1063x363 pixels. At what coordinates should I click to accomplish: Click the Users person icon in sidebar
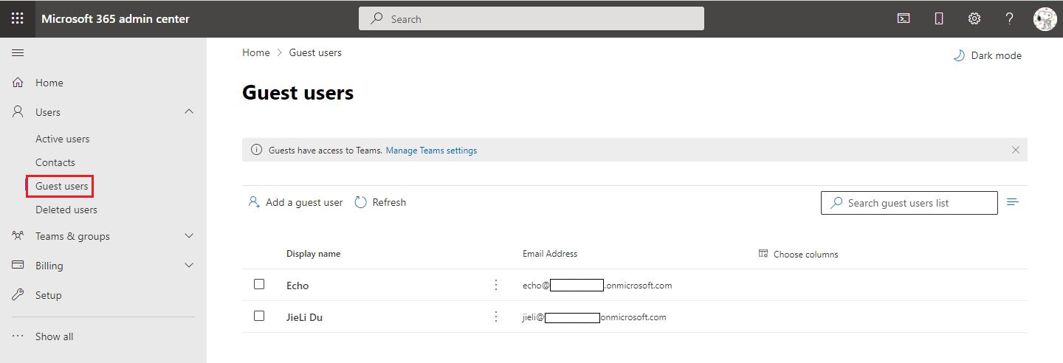tap(18, 112)
